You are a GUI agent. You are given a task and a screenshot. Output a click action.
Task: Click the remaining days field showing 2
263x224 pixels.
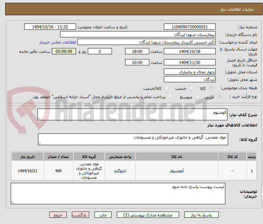tap(100, 52)
